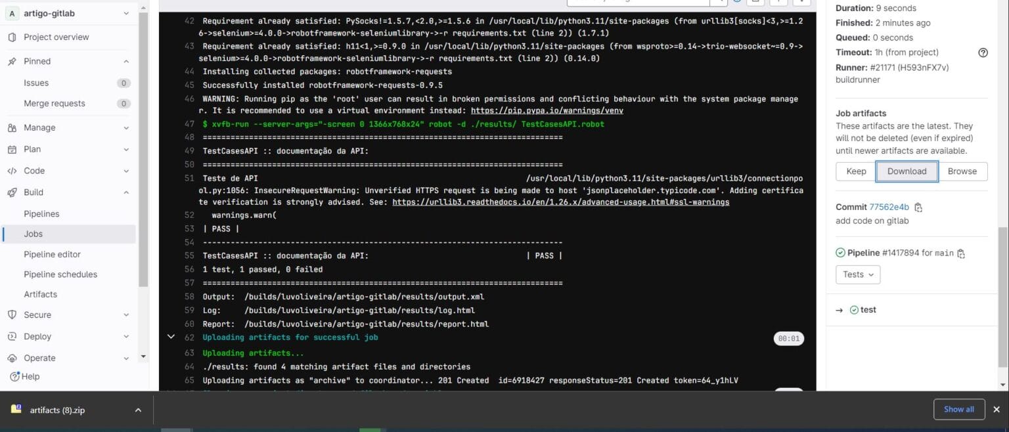Toggle the test job status check
This screenshot has width=1009, height=432.
(x=854, y=309)
